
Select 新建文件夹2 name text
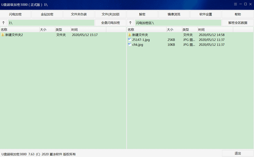tap(14, 35)
